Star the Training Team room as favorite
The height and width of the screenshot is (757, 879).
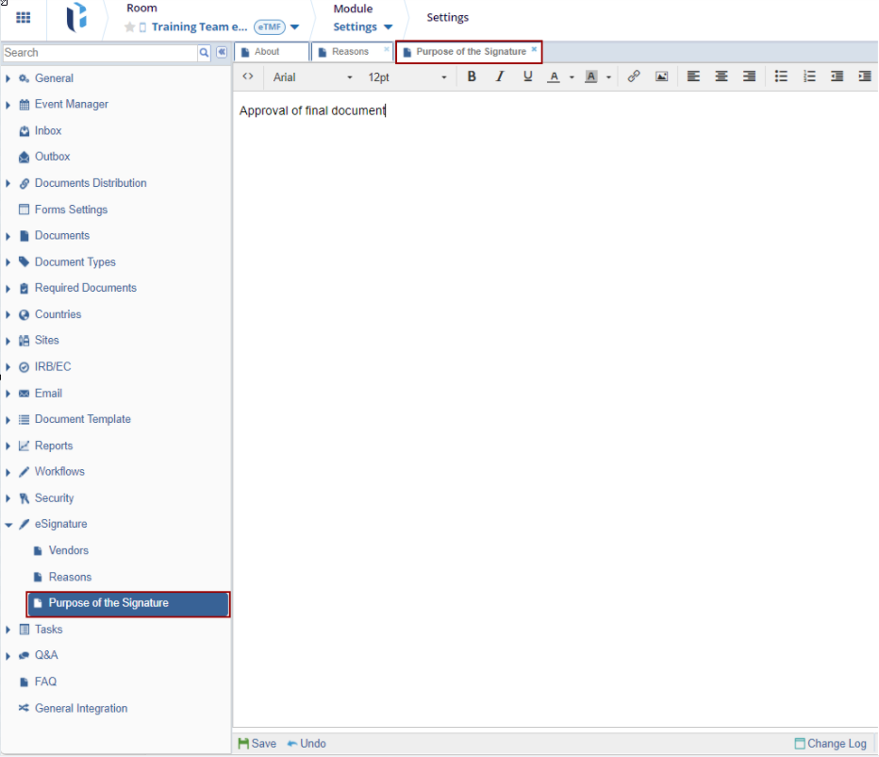[x=130, y=27]
